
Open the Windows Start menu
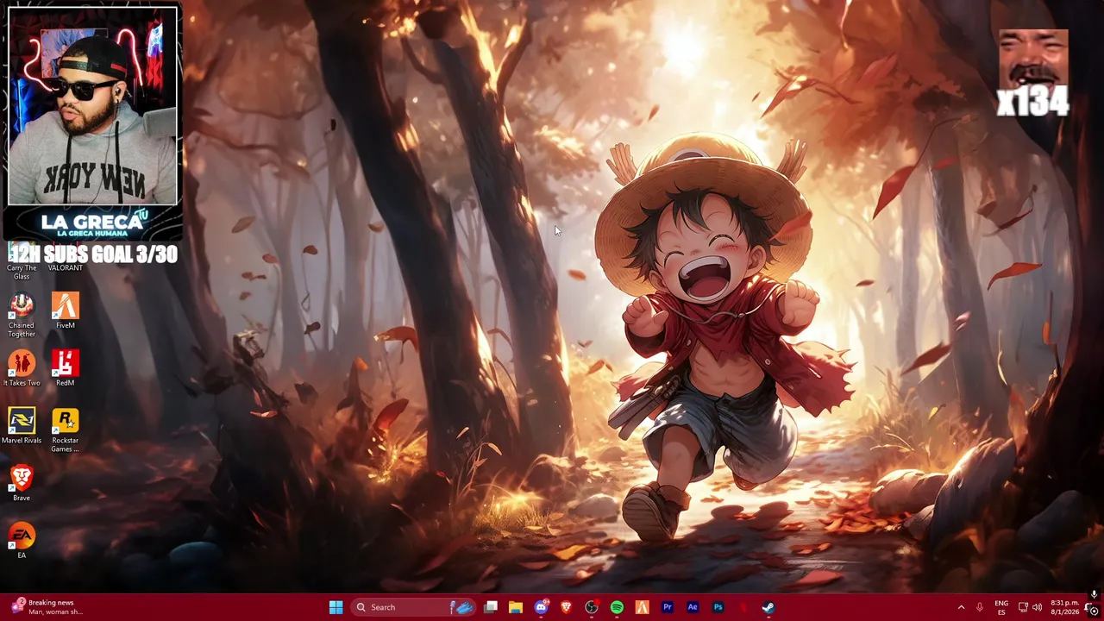click(x=336, y=607)
